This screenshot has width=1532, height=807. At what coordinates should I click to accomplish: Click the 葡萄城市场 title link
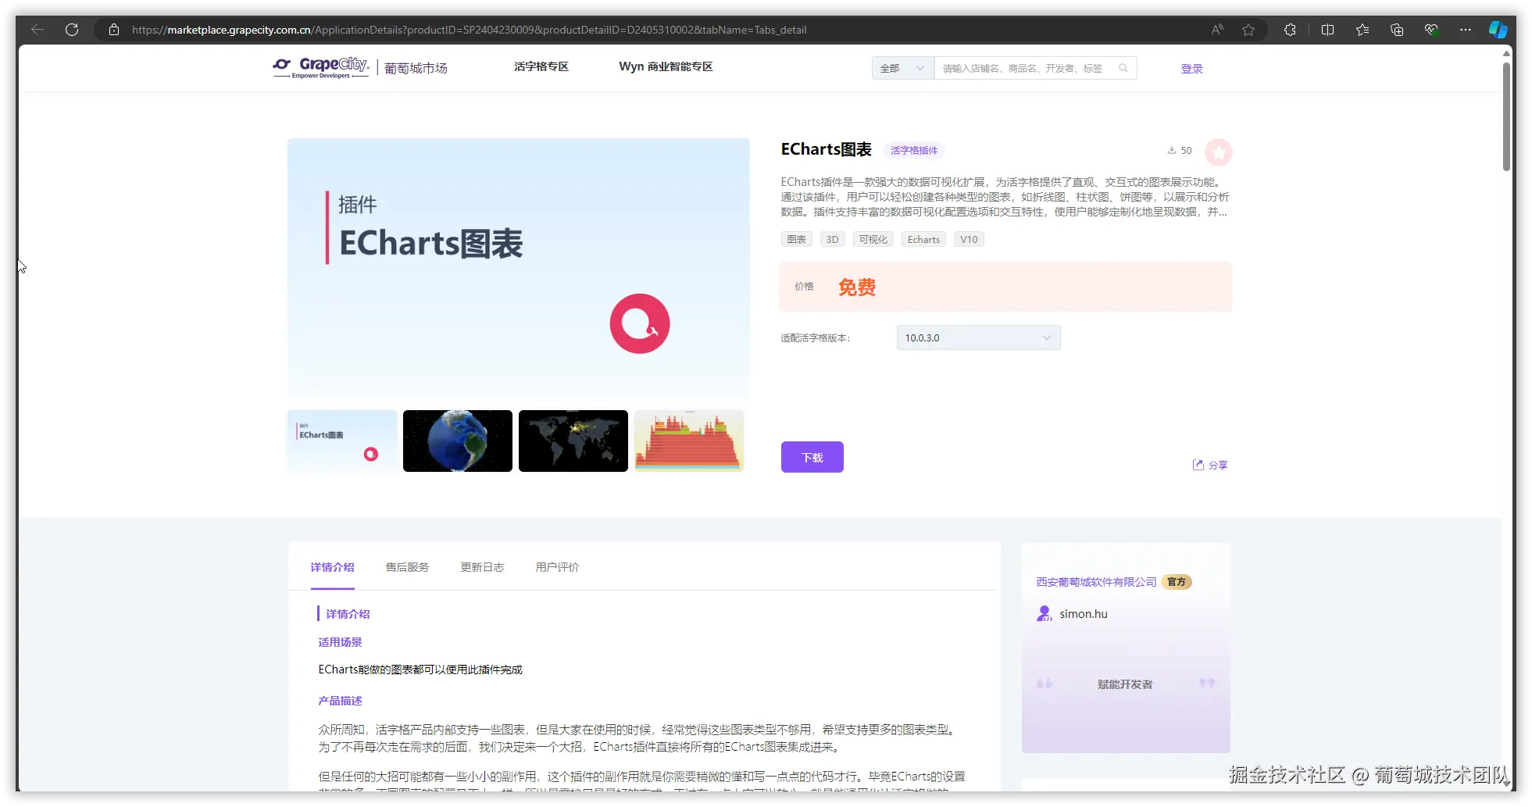416,68
